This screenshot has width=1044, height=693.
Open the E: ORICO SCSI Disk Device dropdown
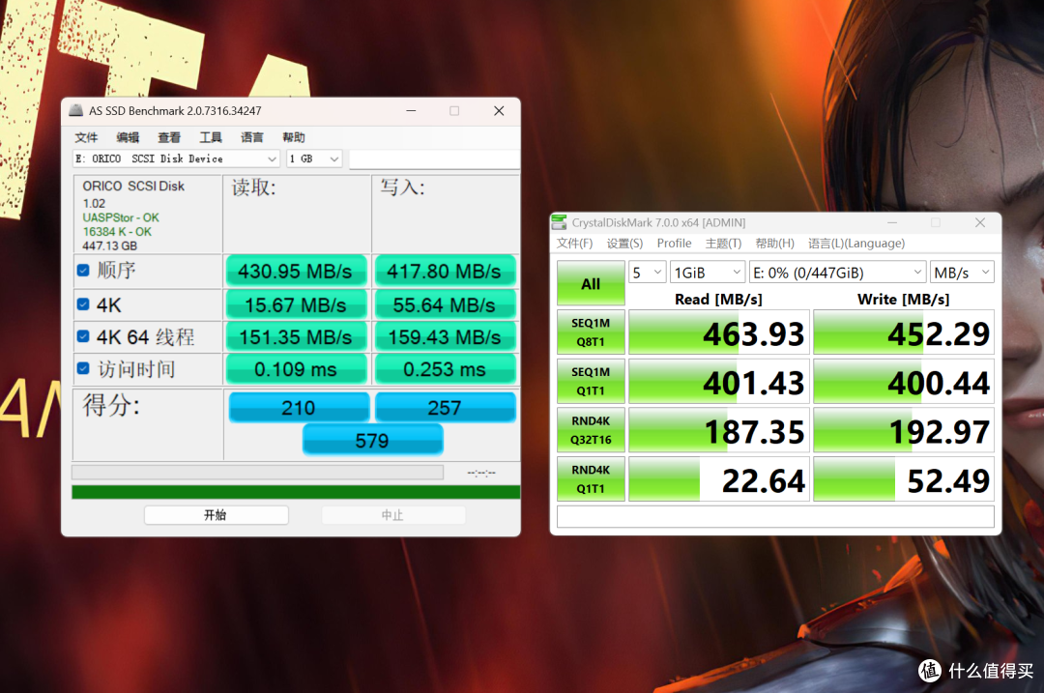pyautogui.click(x=176, y=159)
